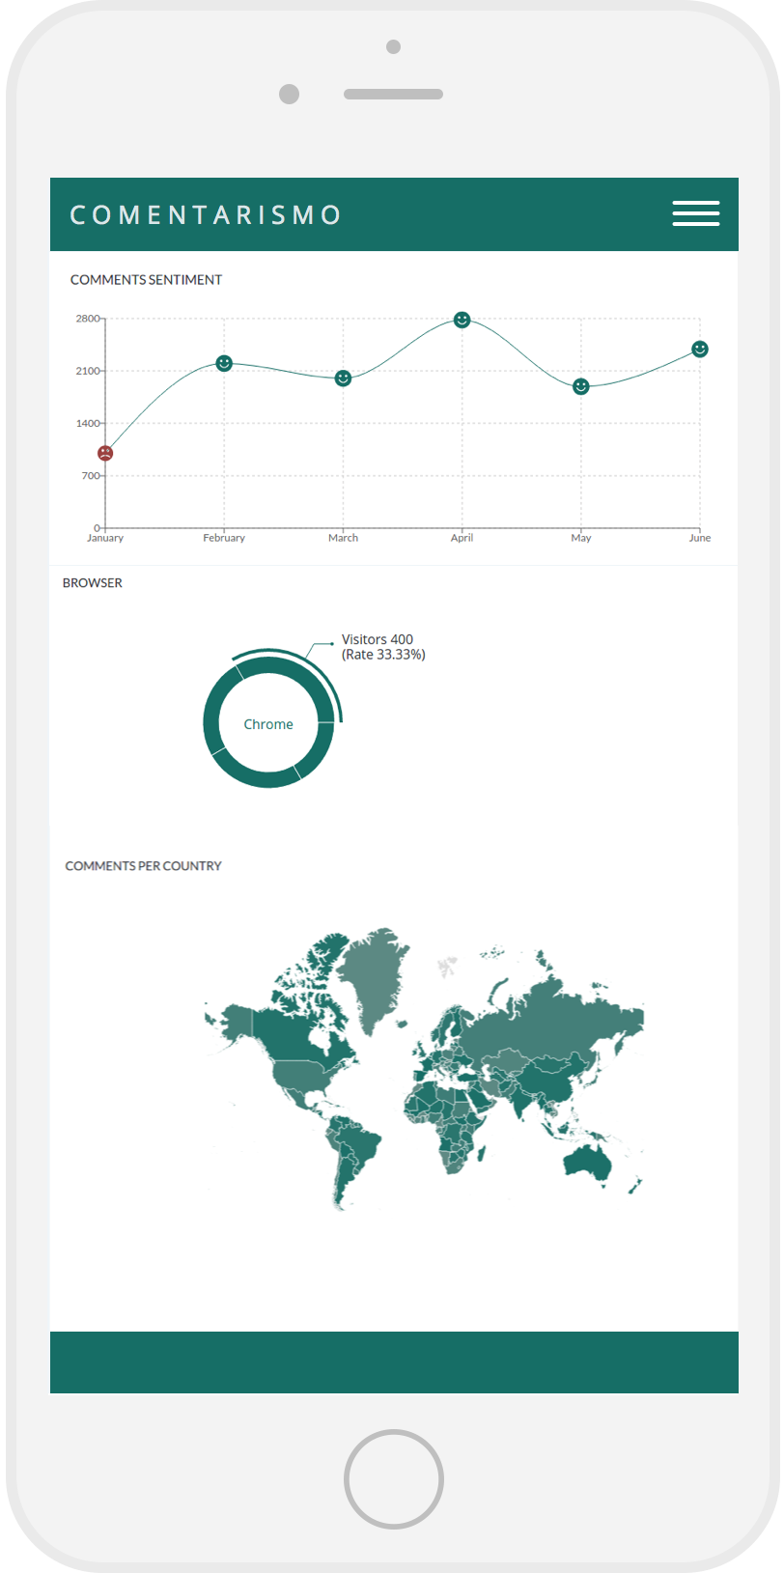Click the June smiley marker
784x1573 pixels.
click(699, 349)
